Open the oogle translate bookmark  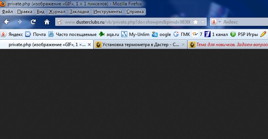(161, 34)
